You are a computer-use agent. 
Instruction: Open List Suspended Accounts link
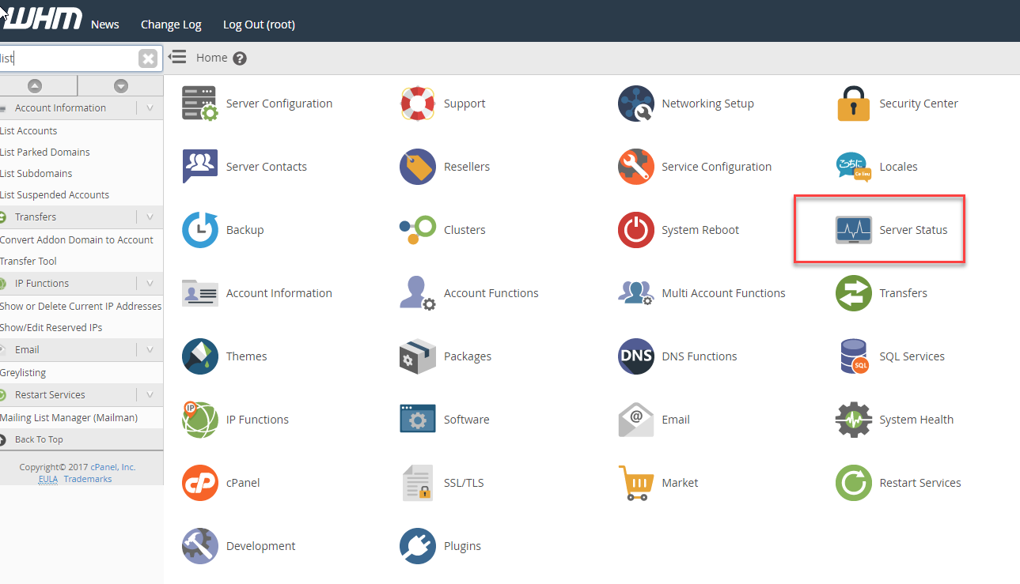pyautogui.click(x=55, y=195)
